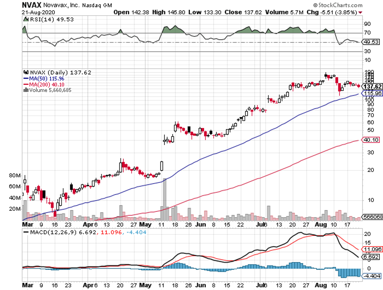
Task: Click the 40.10 MA(200) axis tag
Action: tap(371, 140)
